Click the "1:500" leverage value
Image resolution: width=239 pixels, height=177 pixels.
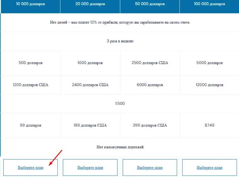click(x=120, y=104)
